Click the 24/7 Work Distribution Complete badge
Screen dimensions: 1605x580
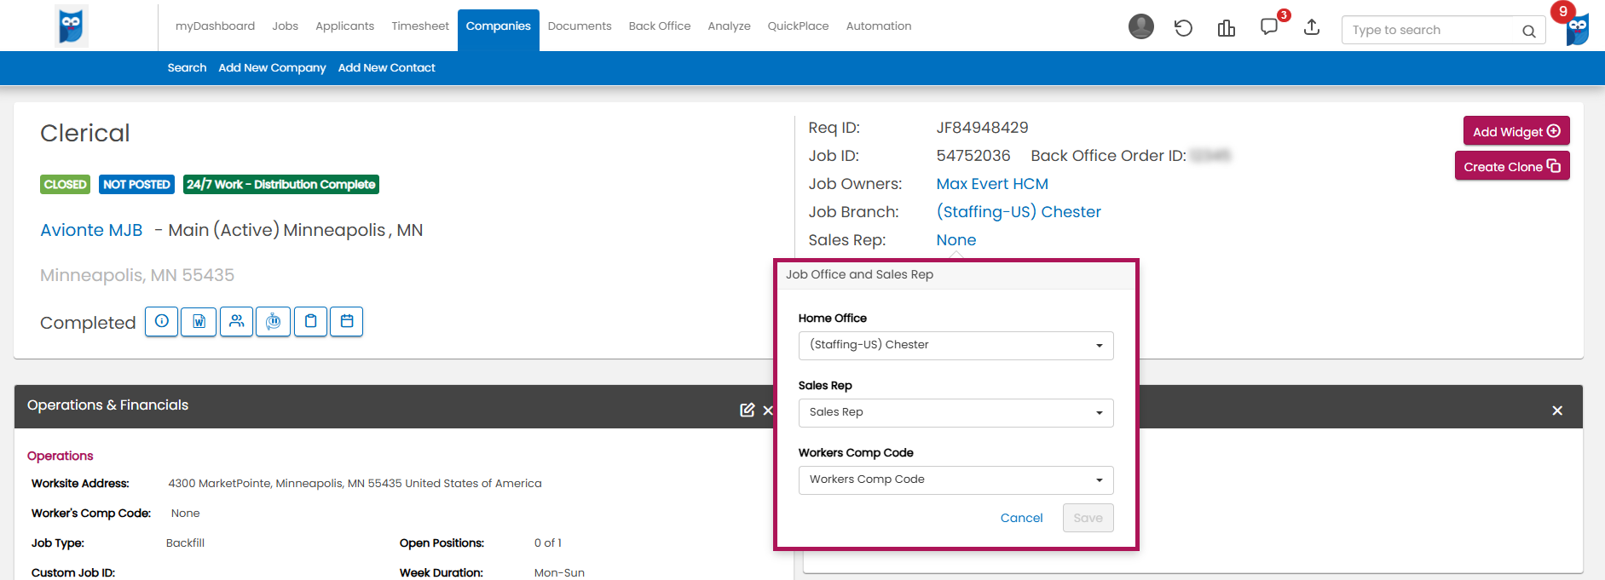[281, 184]
